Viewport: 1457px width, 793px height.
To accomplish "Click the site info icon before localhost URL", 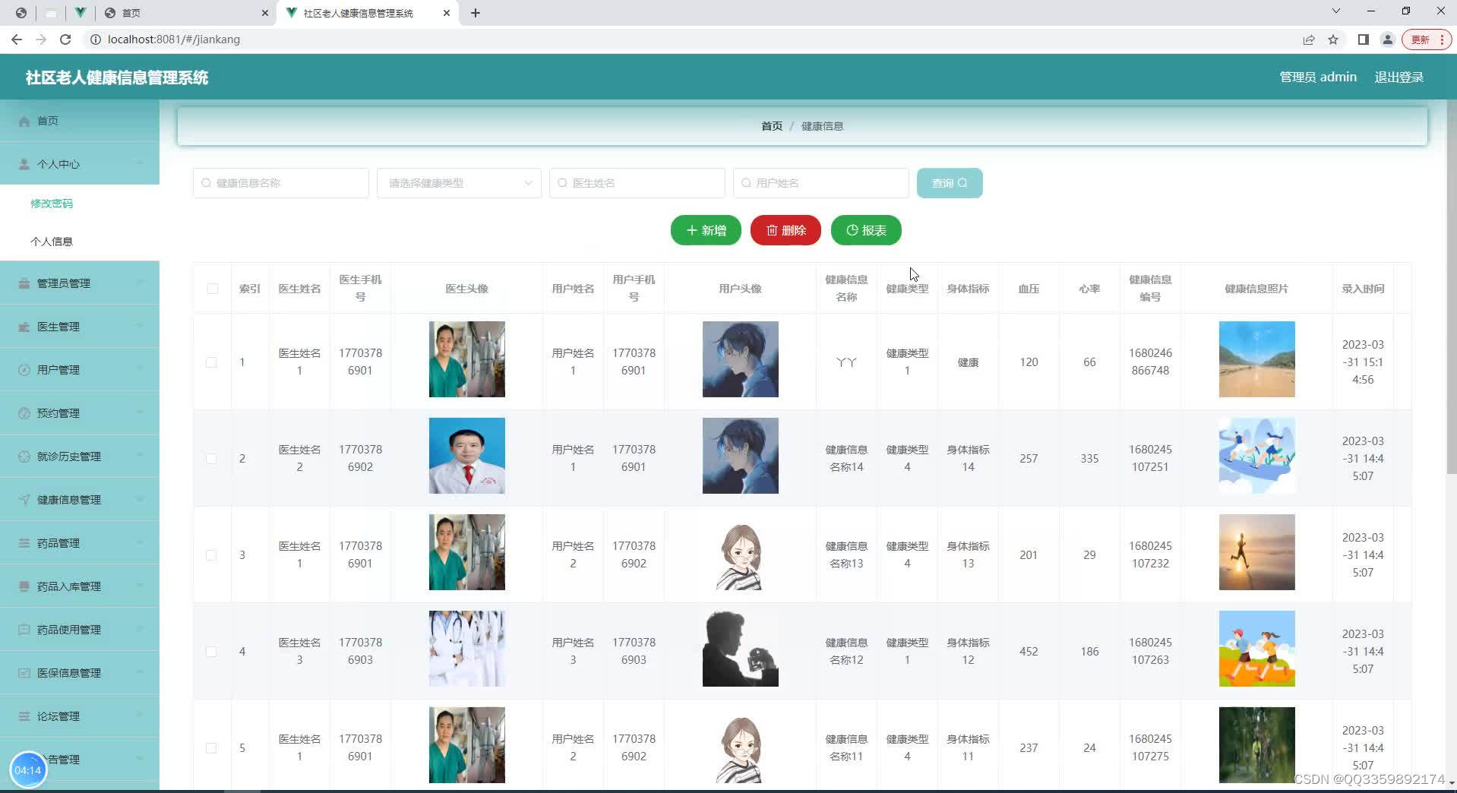I will 96,39.
